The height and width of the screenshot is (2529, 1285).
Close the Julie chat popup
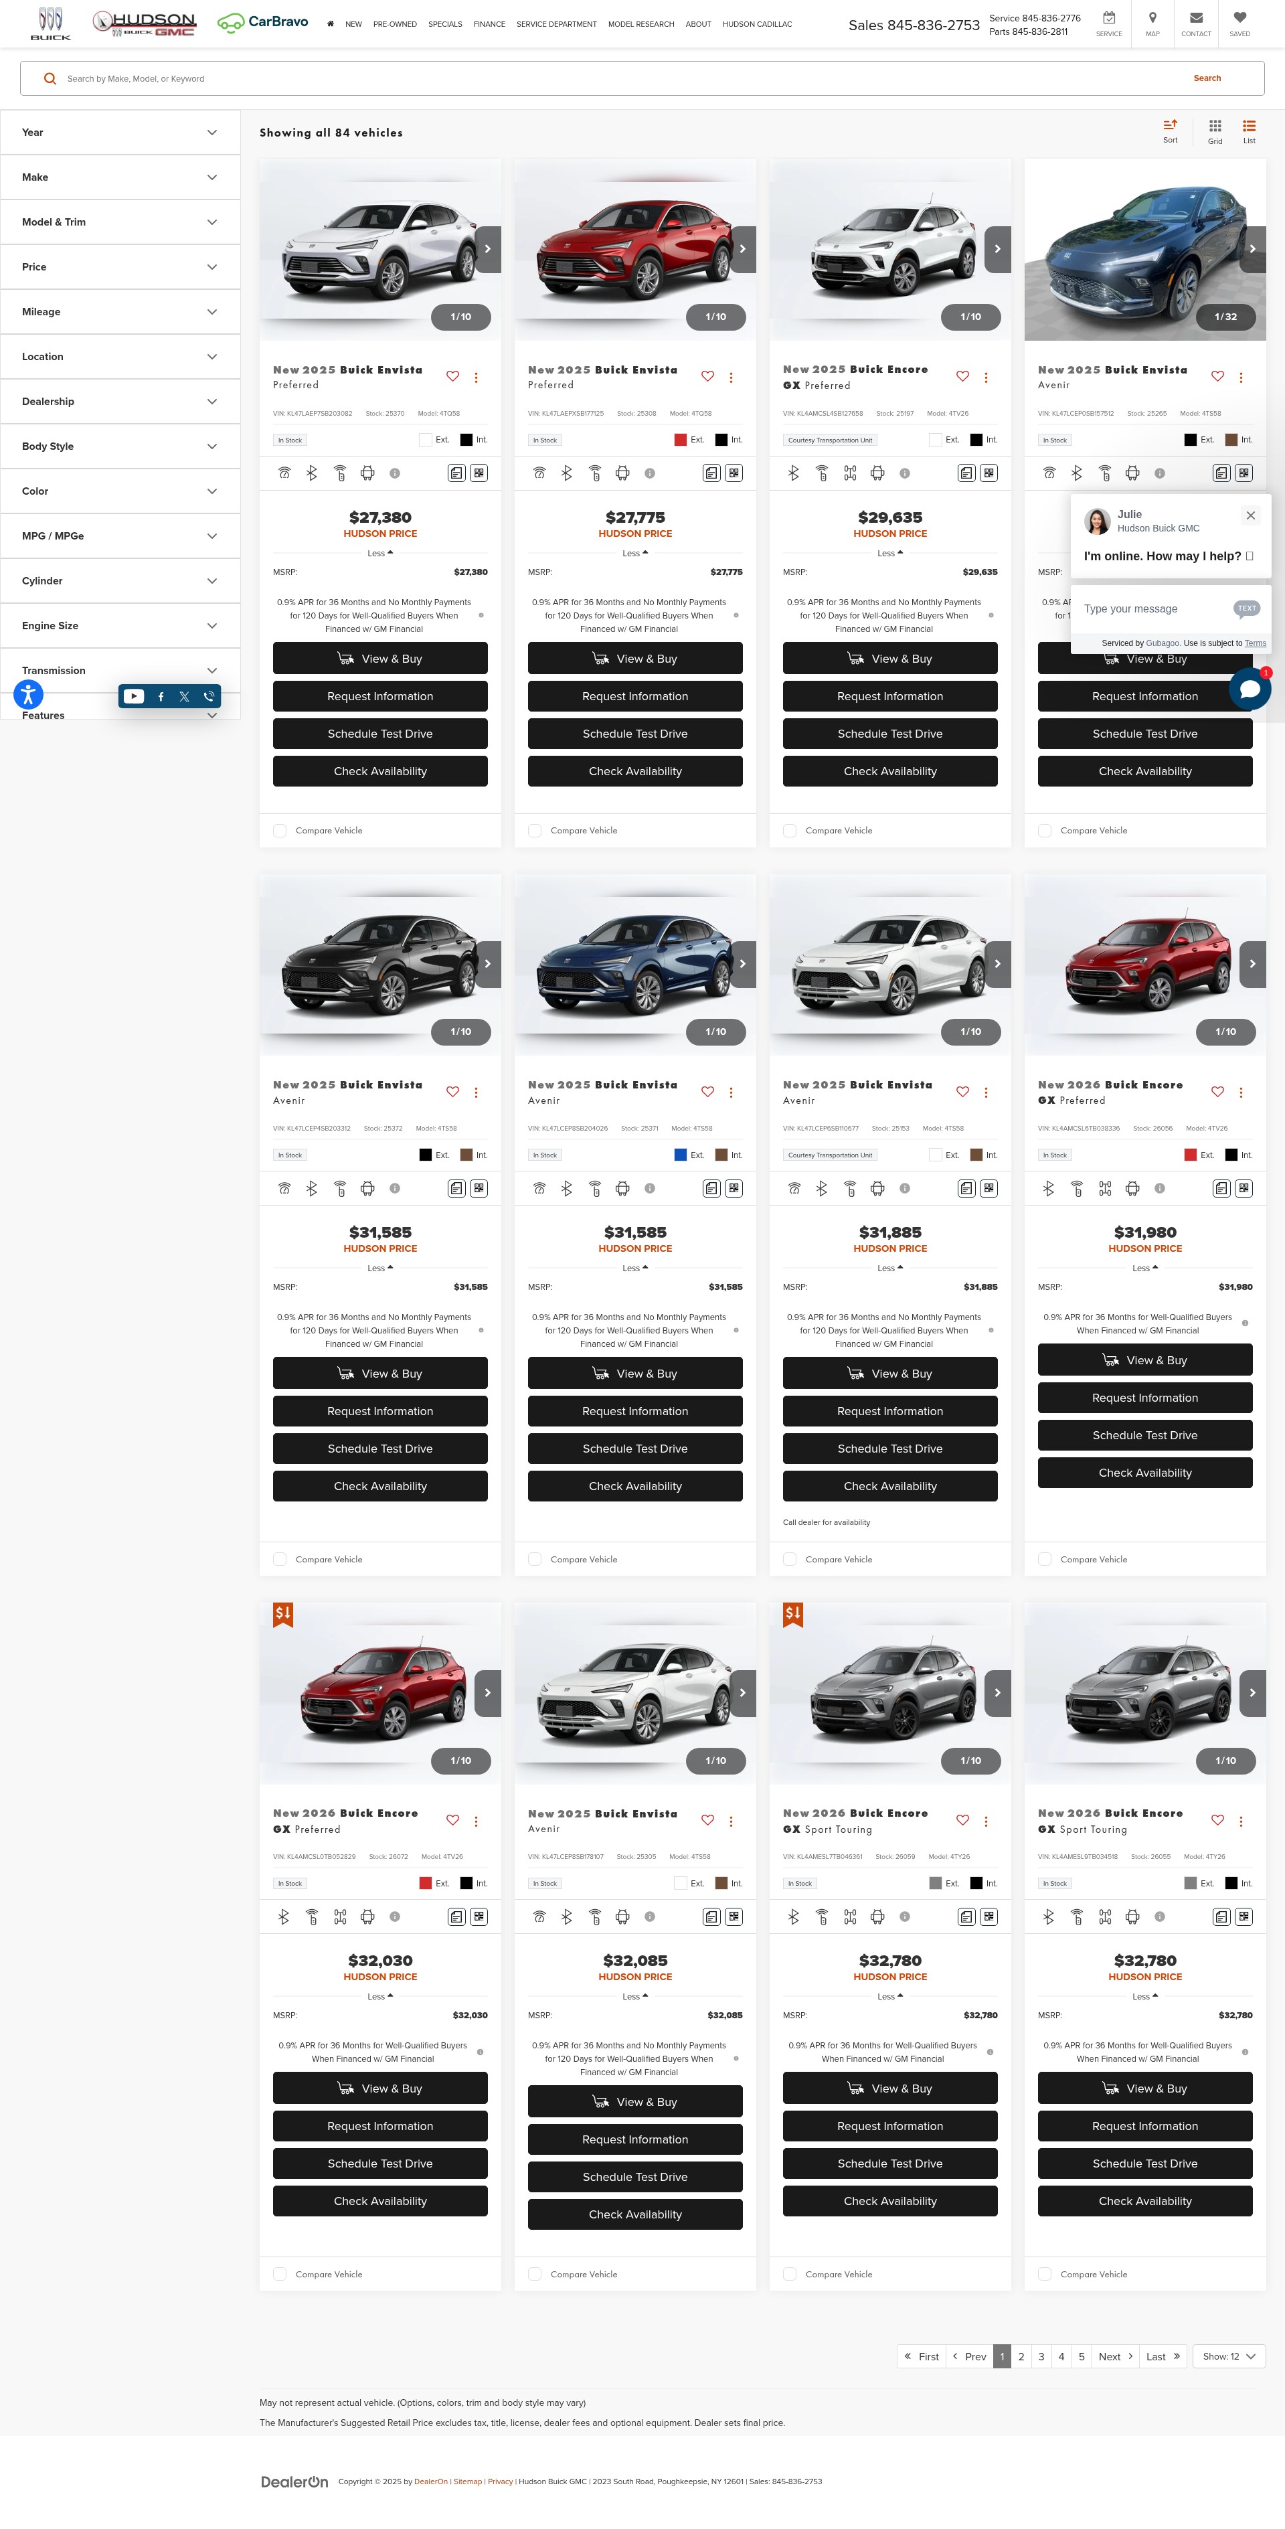1251,515
